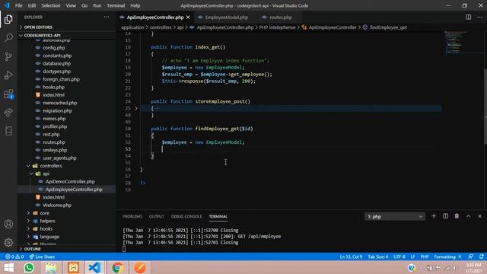Open Chrome from the taskbar

(x=117, y=268)
